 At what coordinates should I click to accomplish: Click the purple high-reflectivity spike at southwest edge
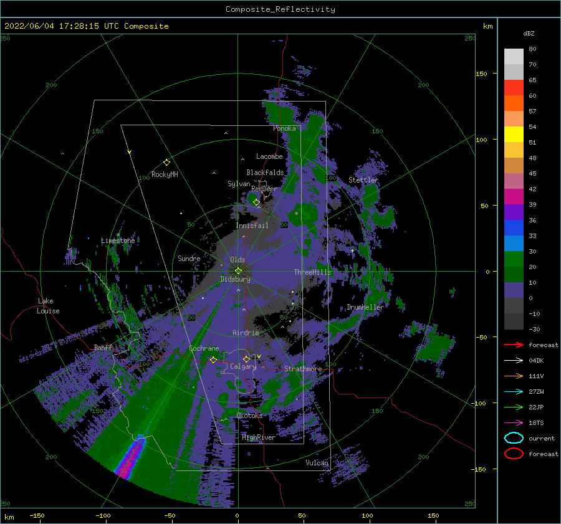(131, 457)
